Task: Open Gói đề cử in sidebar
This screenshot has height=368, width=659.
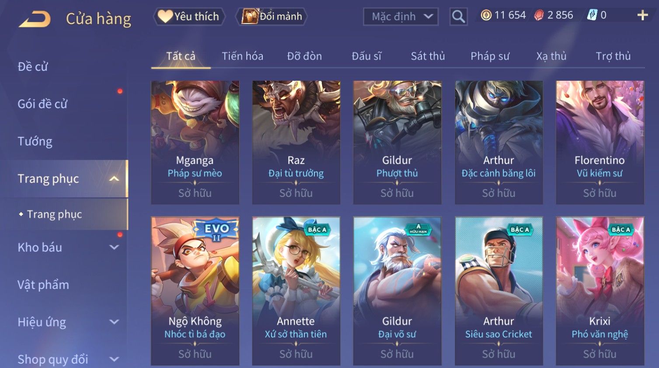Action: pos(43,104)
